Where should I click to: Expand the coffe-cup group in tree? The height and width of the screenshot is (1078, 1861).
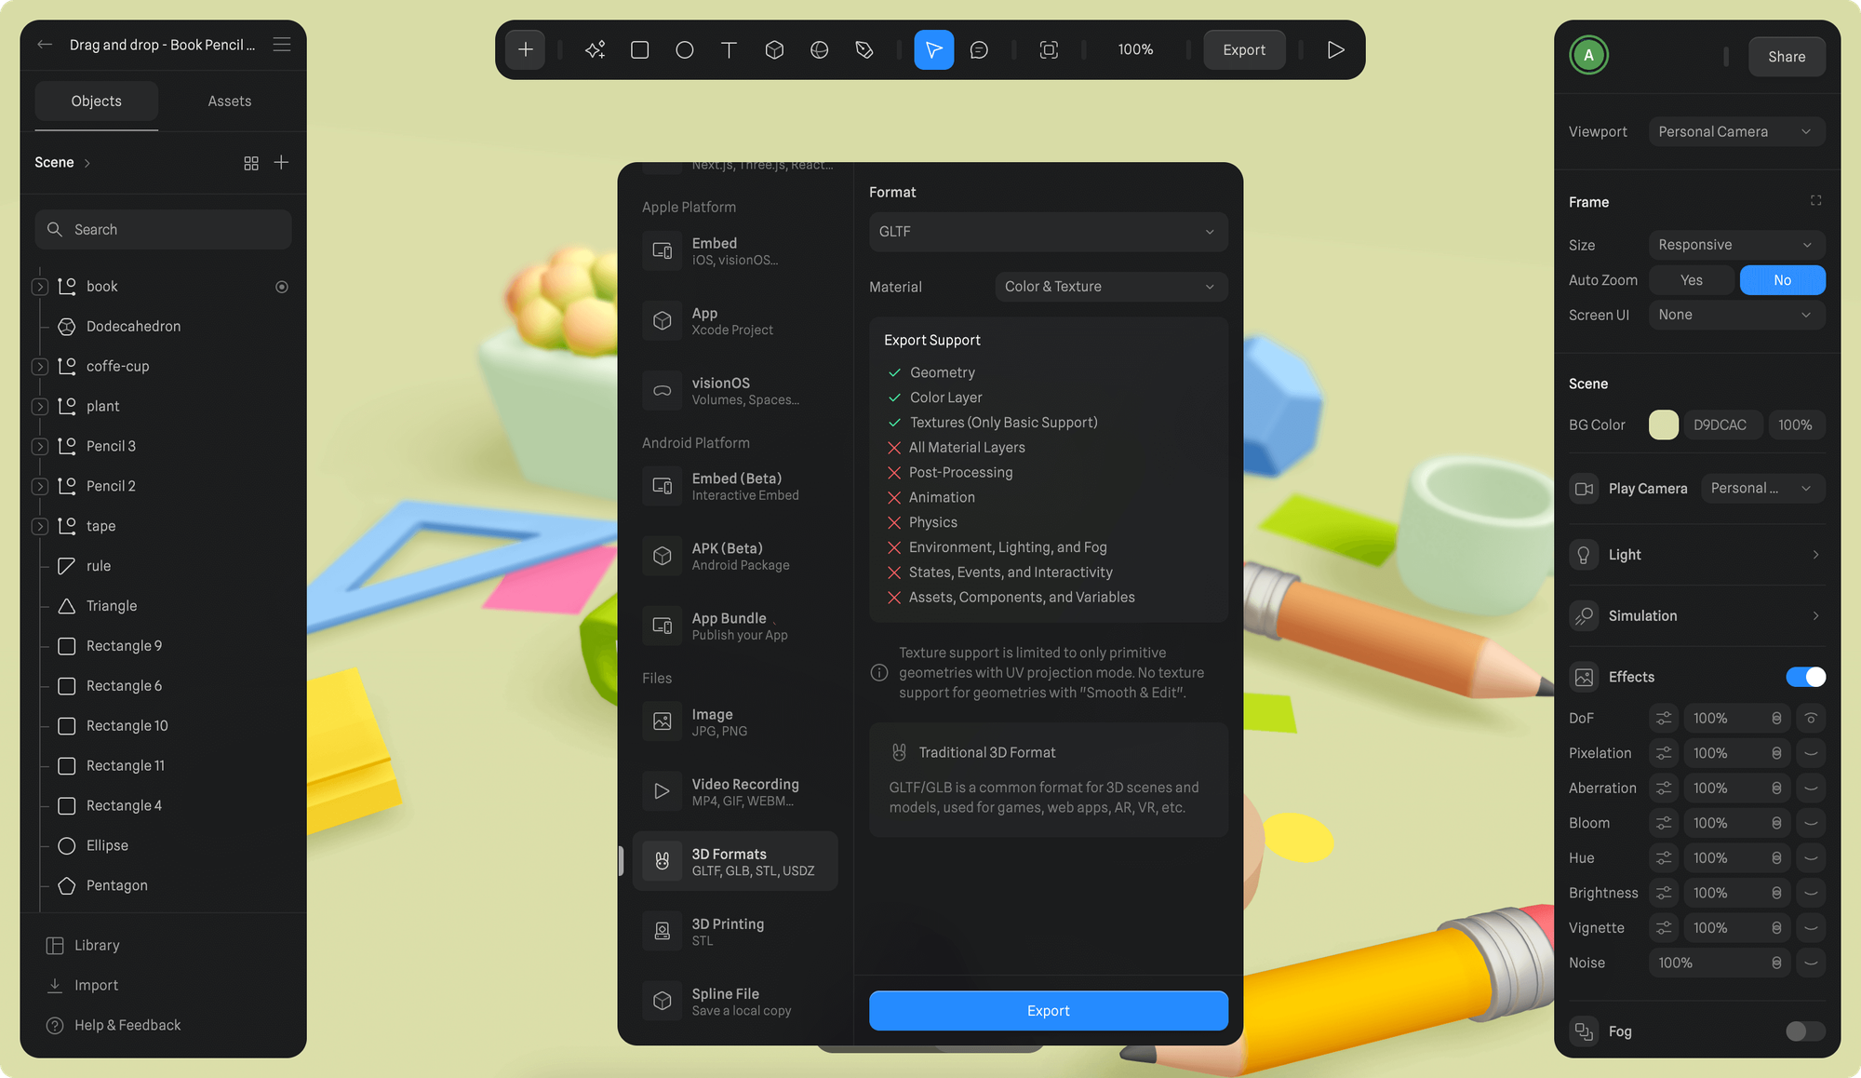point(40,367)
